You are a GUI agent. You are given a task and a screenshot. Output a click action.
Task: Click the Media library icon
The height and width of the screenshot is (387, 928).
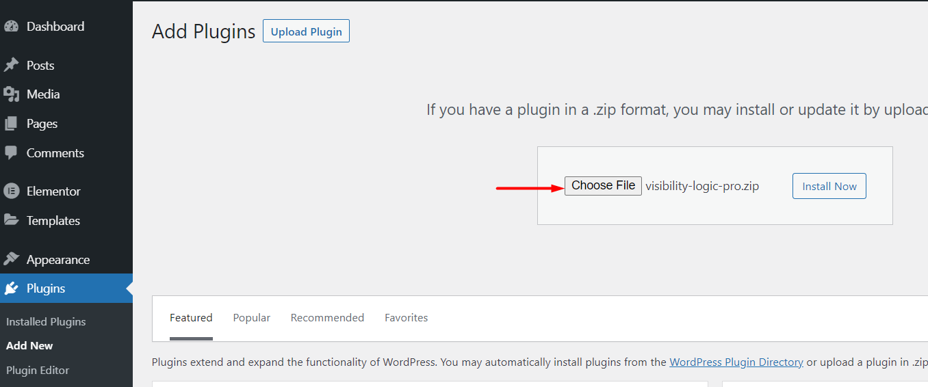point(11,94)
